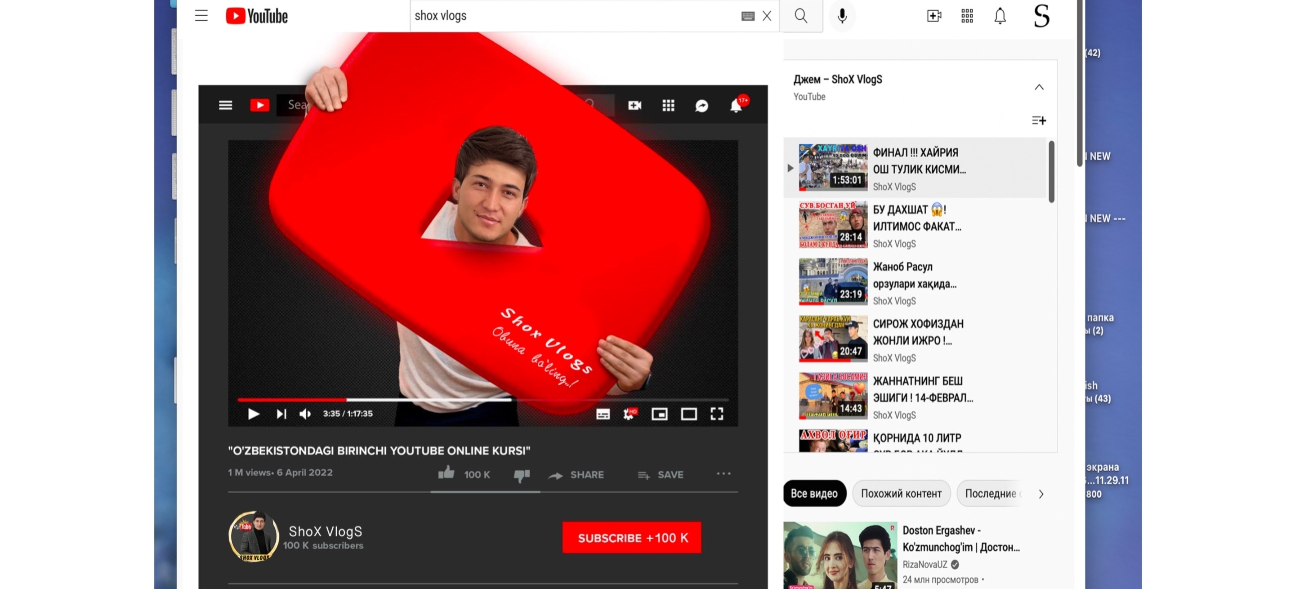Open ShoX VlogS channel name
The width and height of the screenshot is (1295, 589).
(325, 531)
